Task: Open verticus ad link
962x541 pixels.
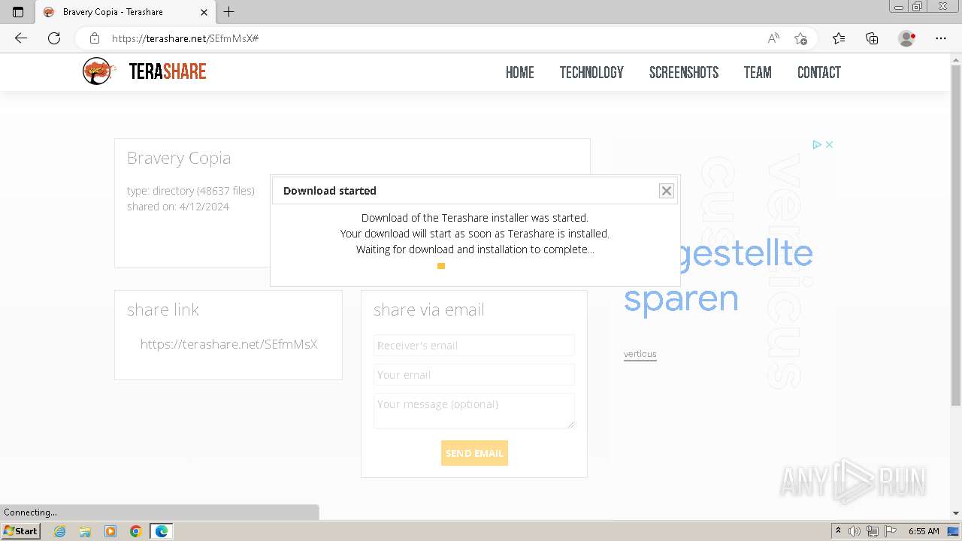Action: [x=640, y=354]
